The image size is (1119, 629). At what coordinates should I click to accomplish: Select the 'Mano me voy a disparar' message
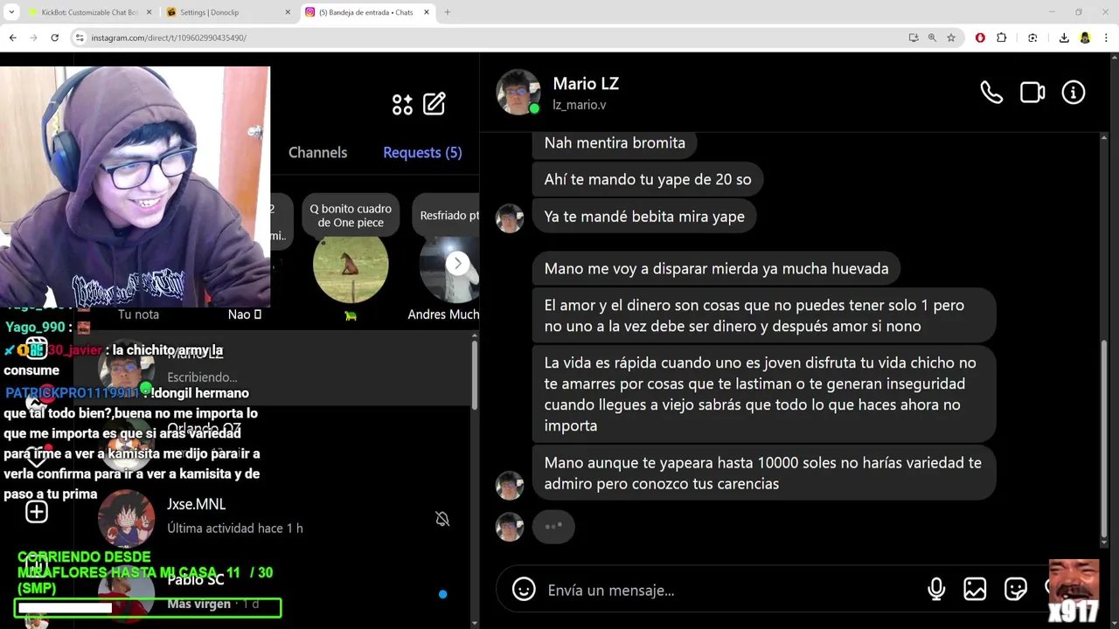tap(716, 269)
